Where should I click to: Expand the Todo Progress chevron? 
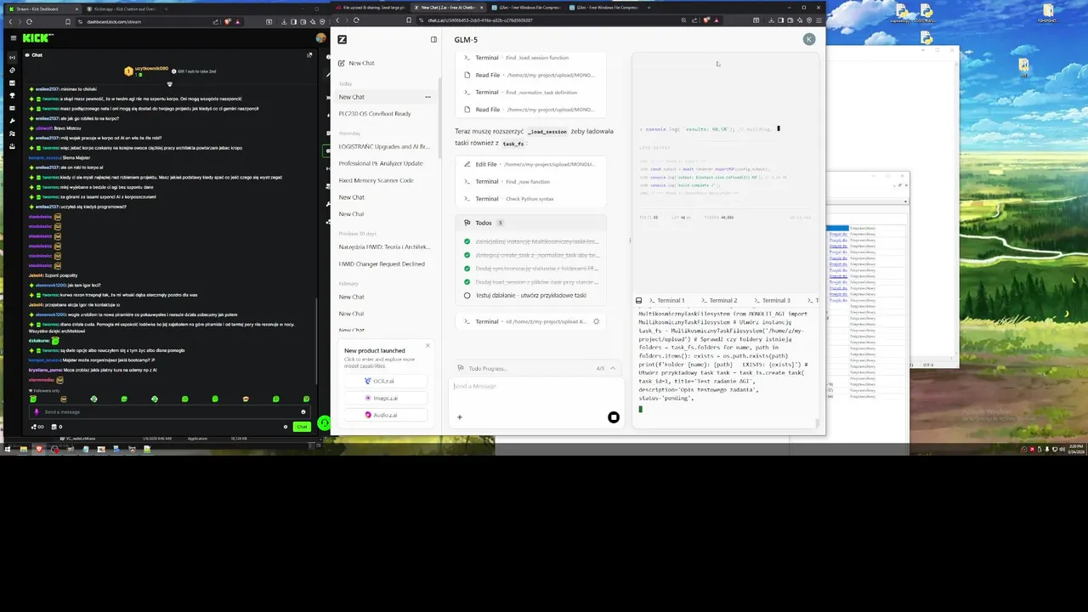612,368
